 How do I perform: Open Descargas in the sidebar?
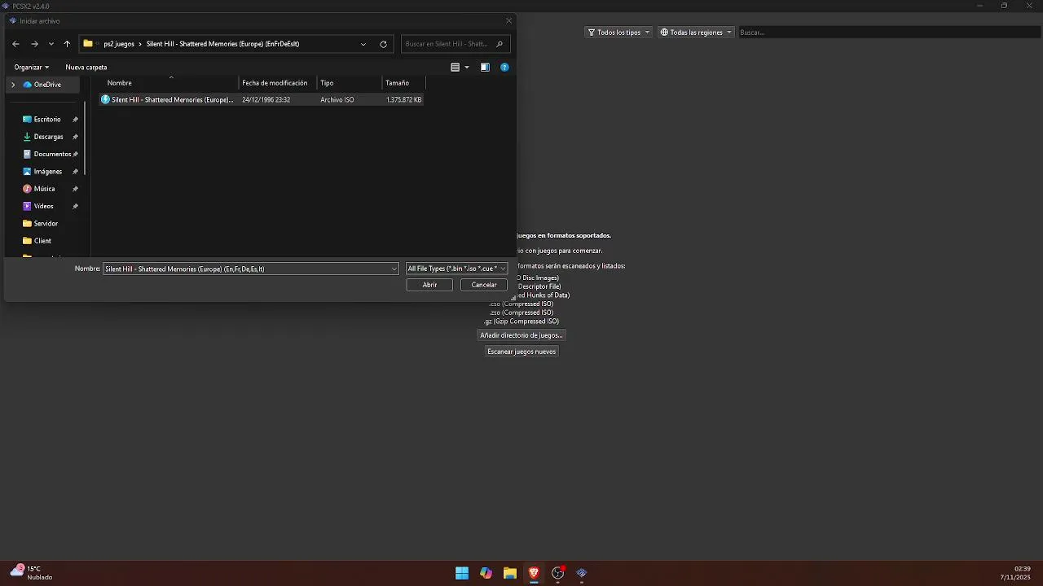coord(48,137)
